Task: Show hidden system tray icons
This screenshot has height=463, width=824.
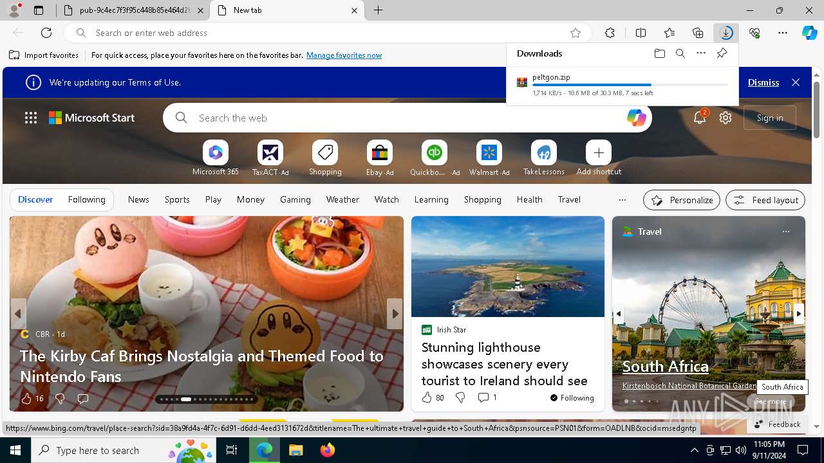Action: click(694, 450)
